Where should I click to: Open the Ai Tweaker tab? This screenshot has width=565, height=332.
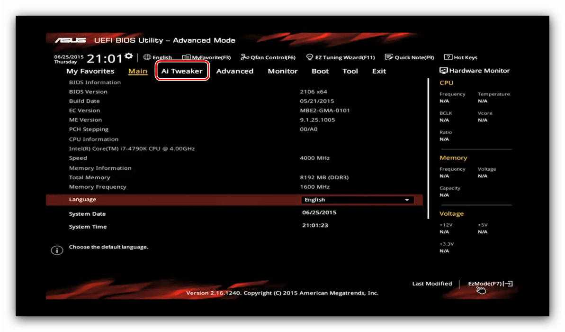click(182, 71)
